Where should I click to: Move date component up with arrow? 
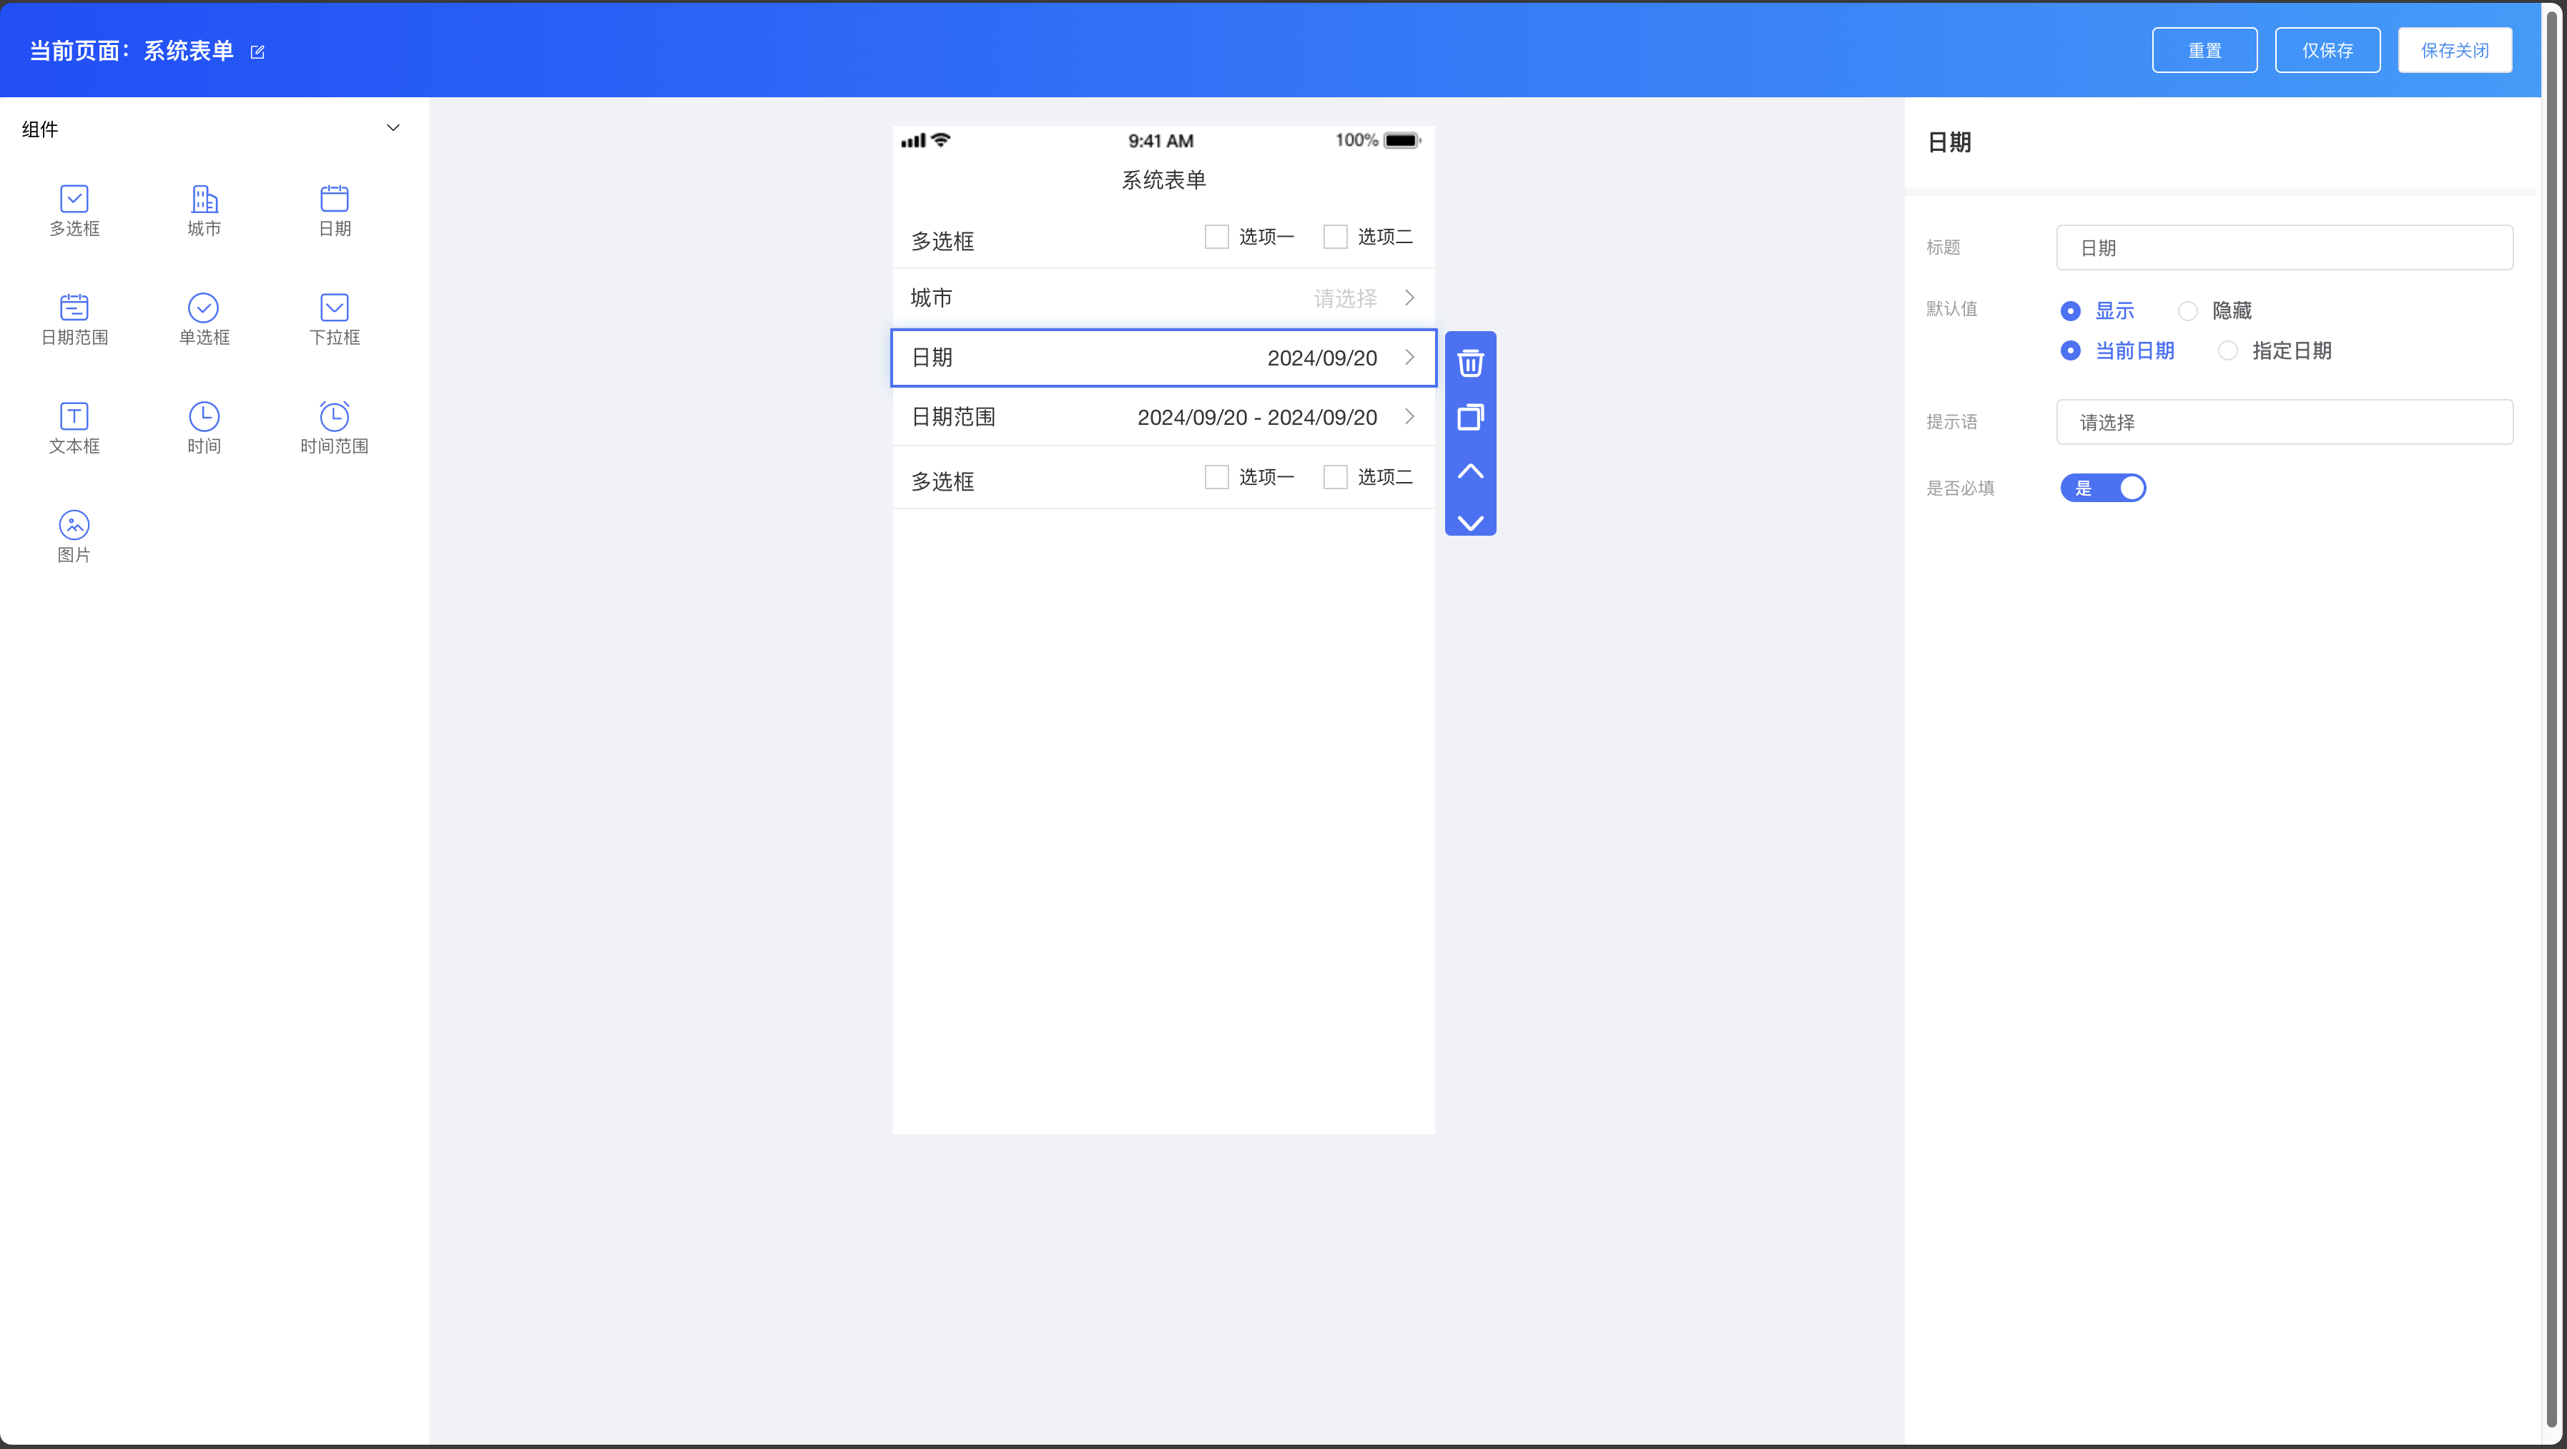(x=1470, y=471)
